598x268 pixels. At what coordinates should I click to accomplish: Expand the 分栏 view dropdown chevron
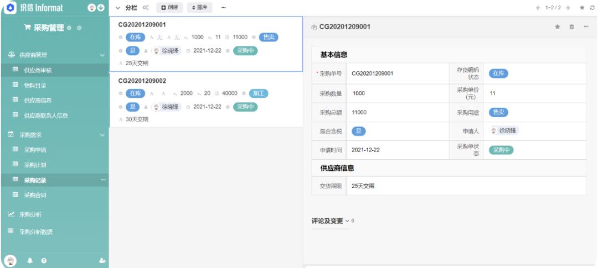[x=117, y=8]
